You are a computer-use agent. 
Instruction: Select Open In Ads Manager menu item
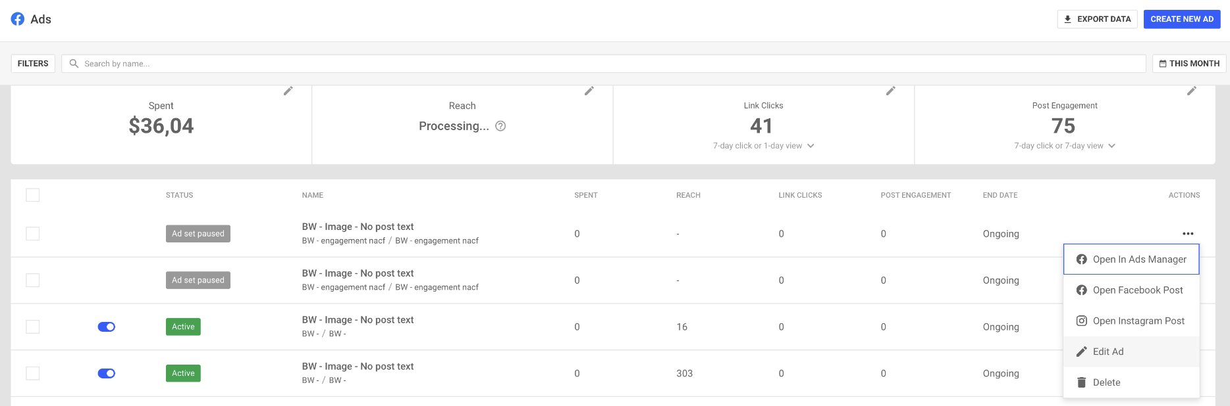pyautogui.click(x=1131, y=259)
